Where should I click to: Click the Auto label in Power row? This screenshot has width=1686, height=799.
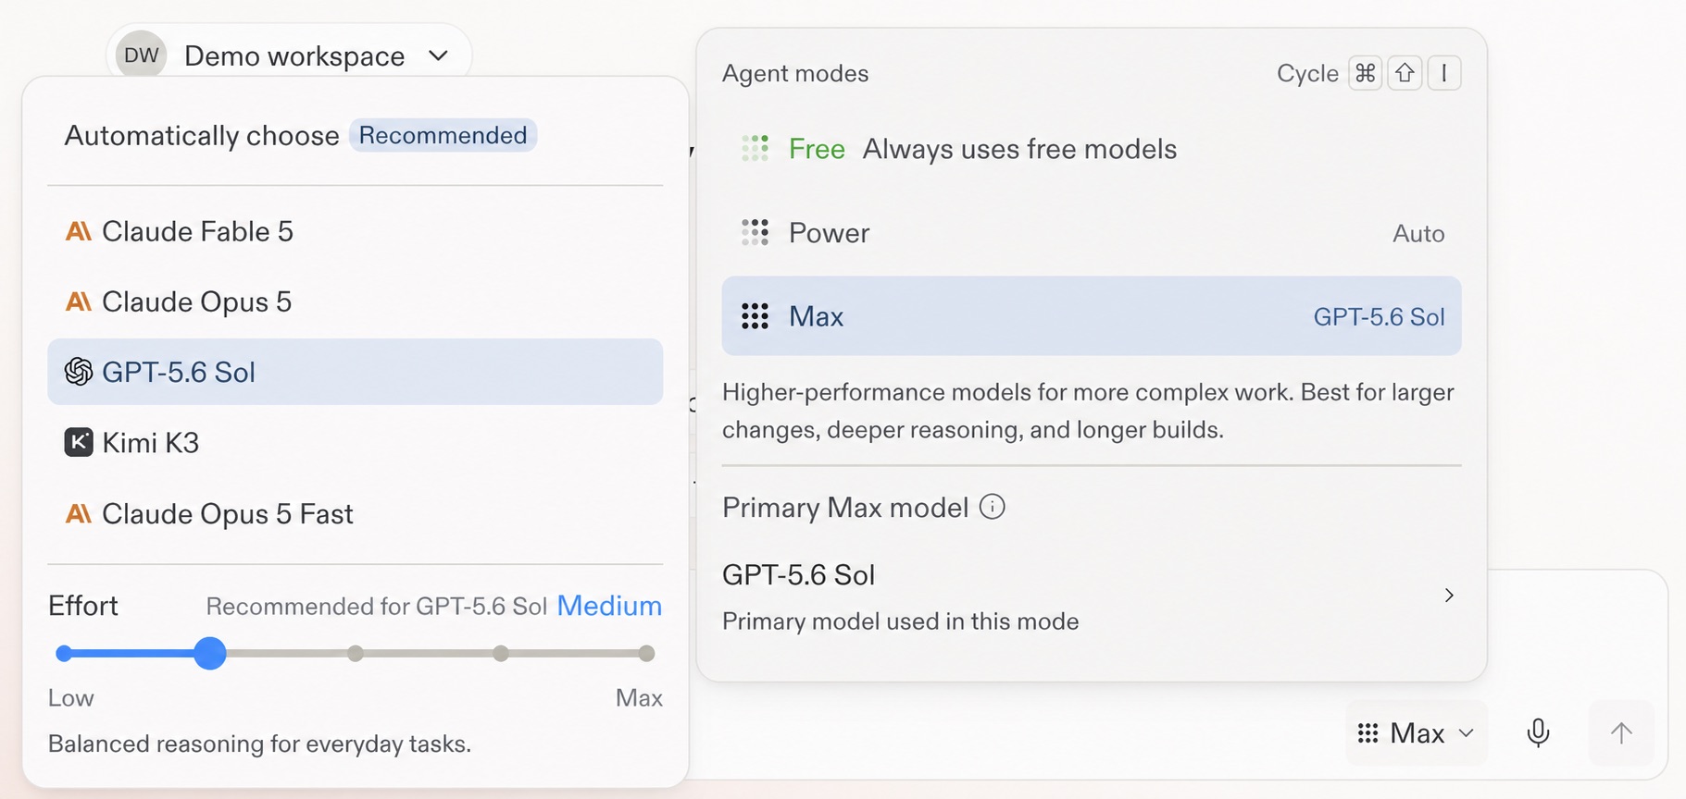[1418, 234]
